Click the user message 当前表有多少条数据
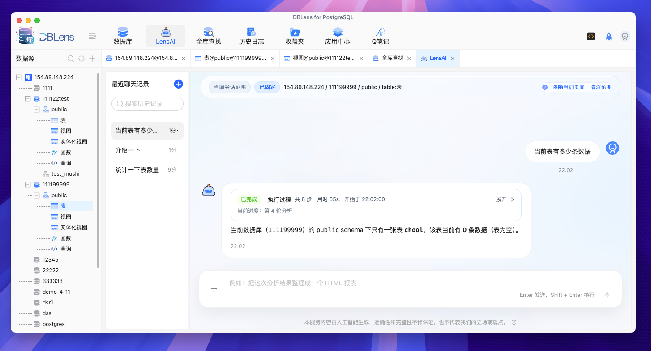Viewport: 651px width, 351px height. click(x=562, y=152)
